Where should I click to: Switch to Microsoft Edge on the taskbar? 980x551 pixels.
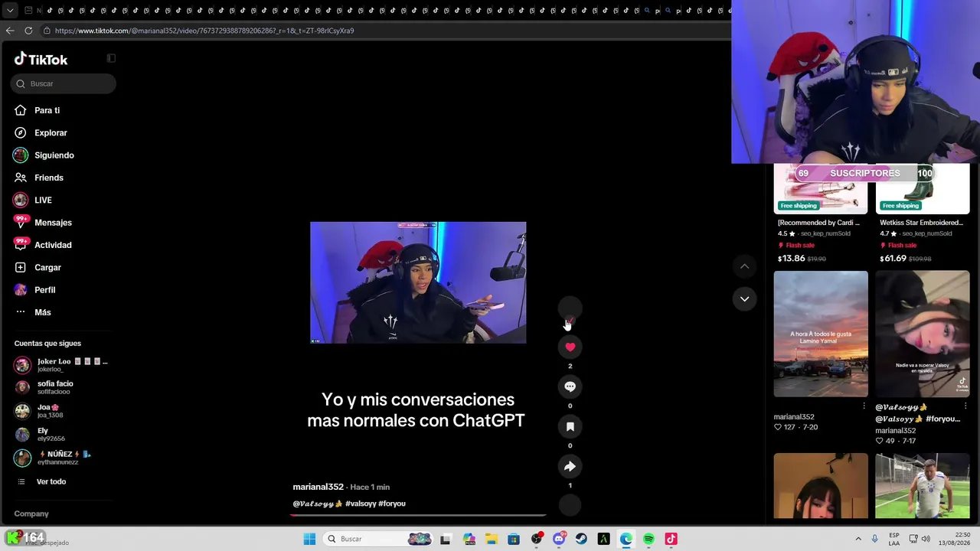[626, 539]
